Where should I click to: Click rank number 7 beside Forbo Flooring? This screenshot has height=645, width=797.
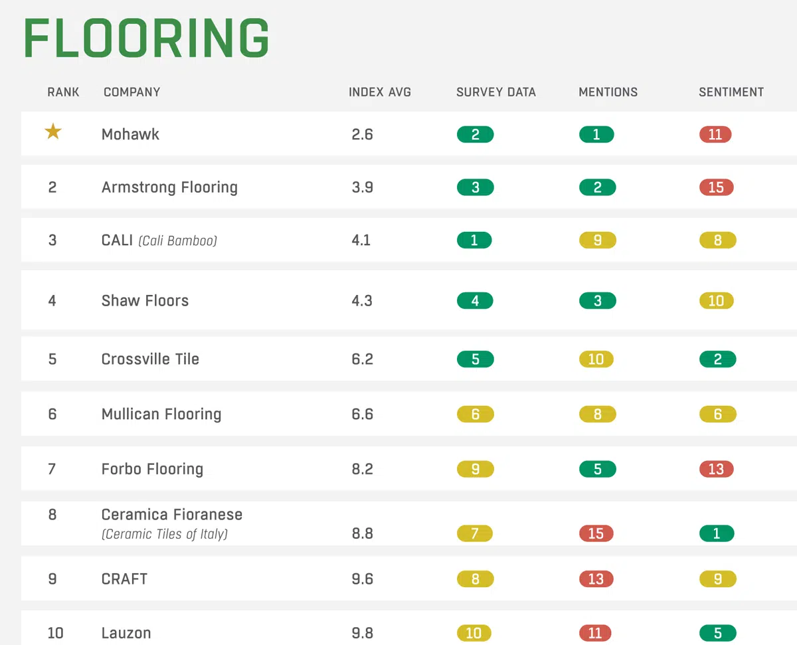tap(52, 470)
